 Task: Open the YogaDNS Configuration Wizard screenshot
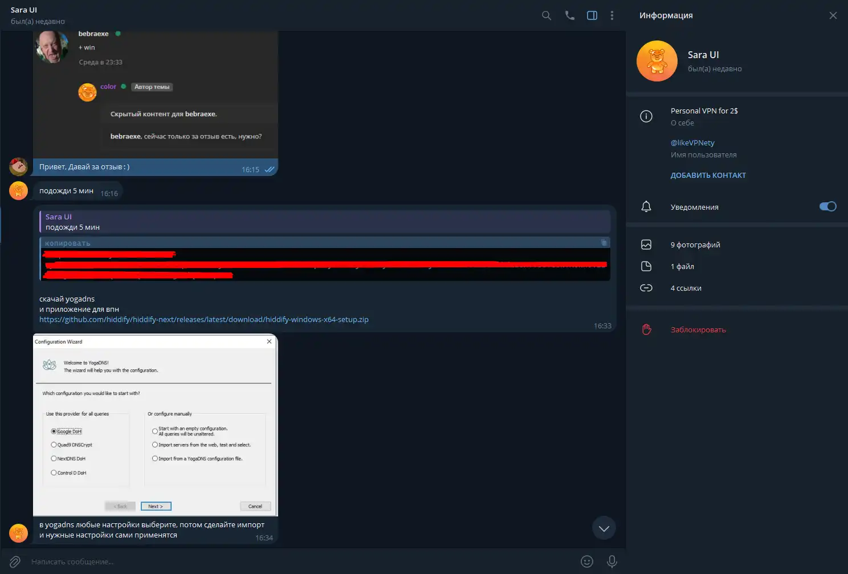pos(155,425)
